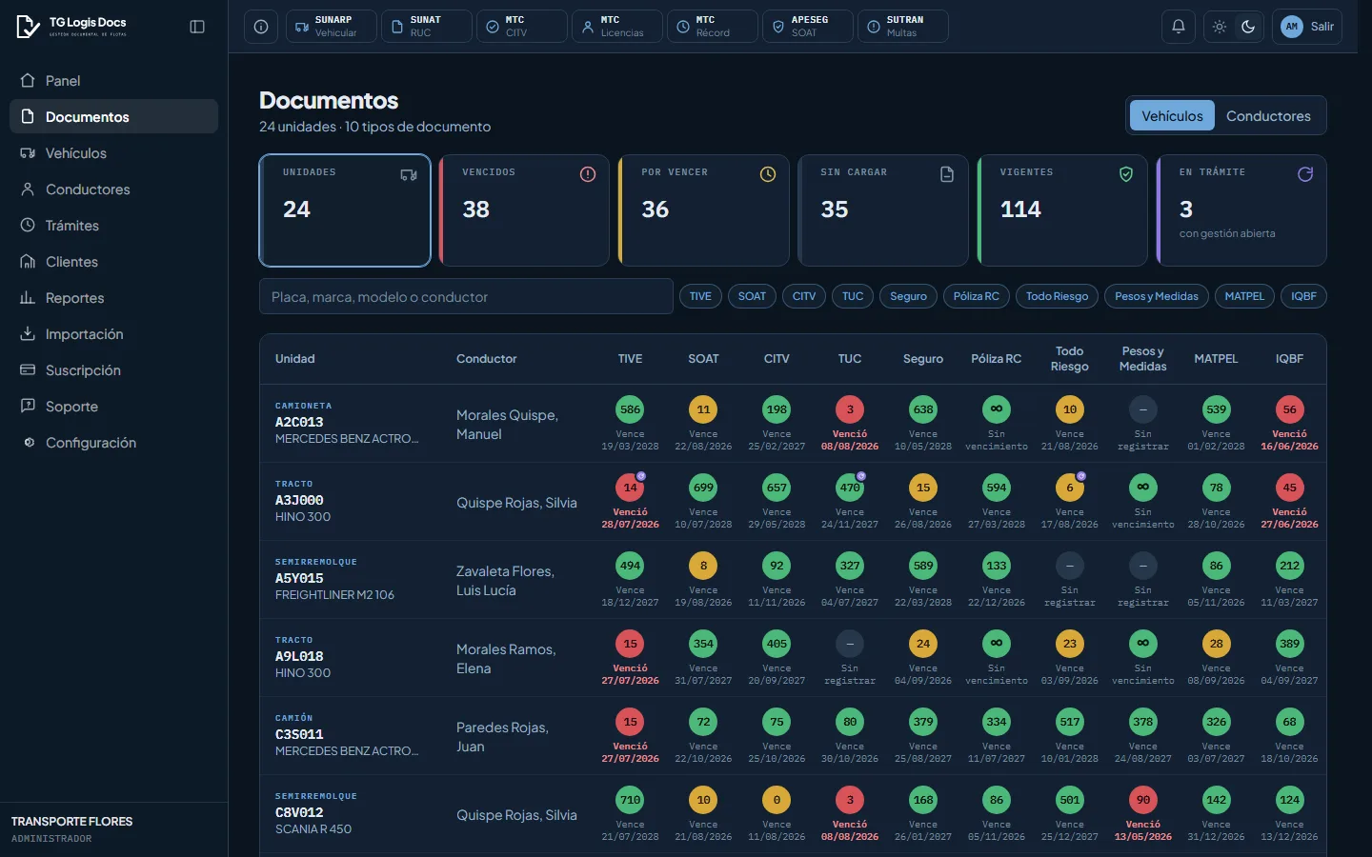Open the notifications bell
Screen dimensions: 1372x857
click(1179, 27)
